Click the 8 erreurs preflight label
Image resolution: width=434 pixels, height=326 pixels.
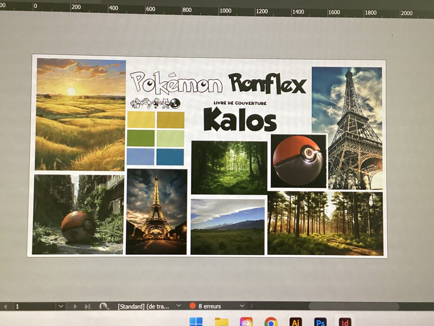click(x=209, y=306)
